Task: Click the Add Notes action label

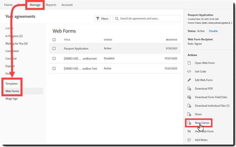Action: click(x=201, y=140)
